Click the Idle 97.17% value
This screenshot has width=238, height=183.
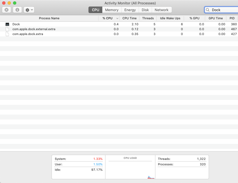point(97,170)
